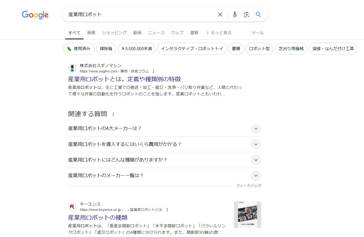The image size is (364, 237).
Task: Expand question 産業用ロボットの4大メーカーは？
Action: click(164, 128)
